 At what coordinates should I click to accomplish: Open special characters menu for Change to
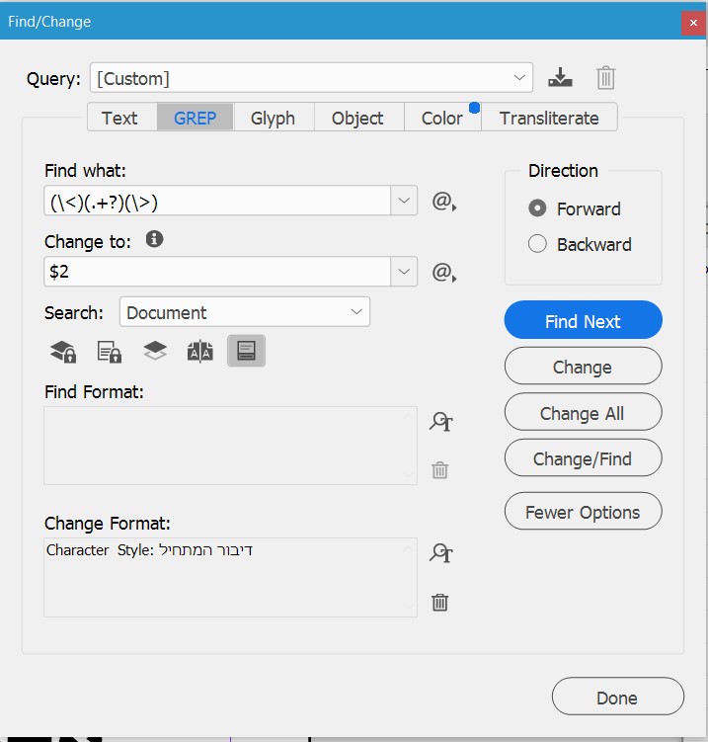443,271
